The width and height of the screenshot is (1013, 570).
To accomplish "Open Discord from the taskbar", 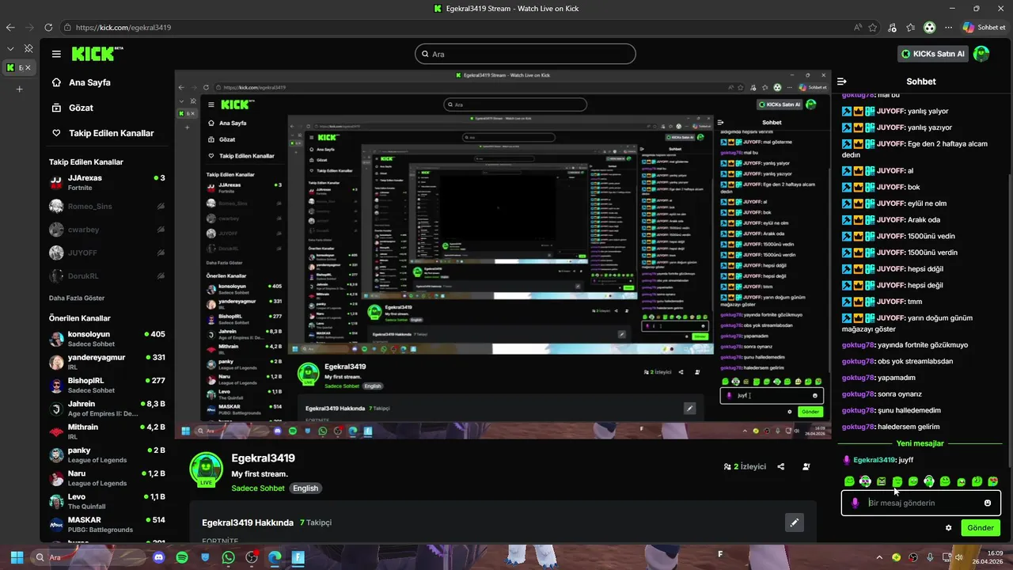I will [x=158, y=557].
